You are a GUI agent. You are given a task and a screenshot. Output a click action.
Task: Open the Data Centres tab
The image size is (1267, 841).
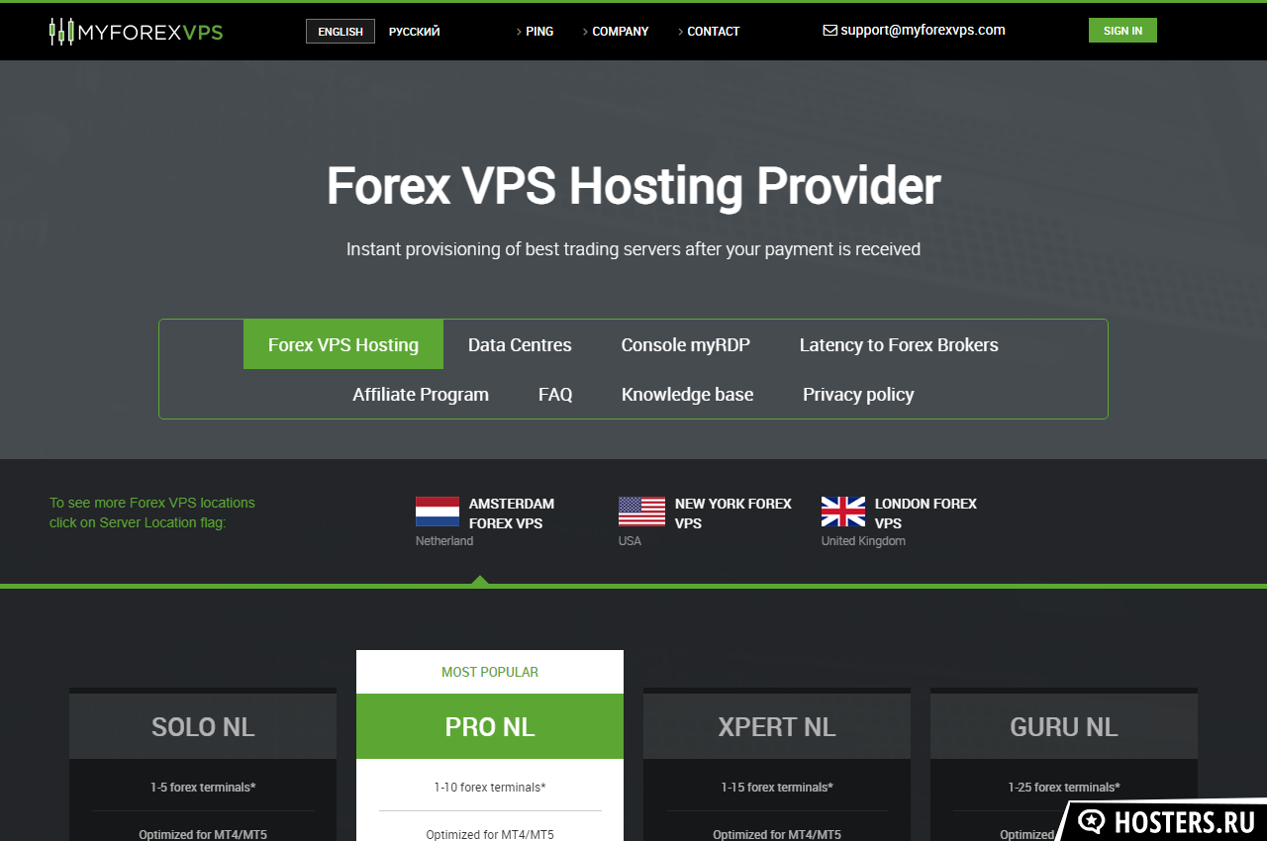click(520, 344)
